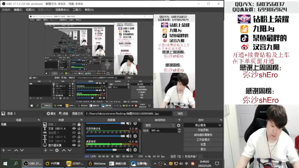Remove the selected source with the minus icon
The width and height of the screenshot is (299, 168).
pyautogui.click(x=51, y=150)
